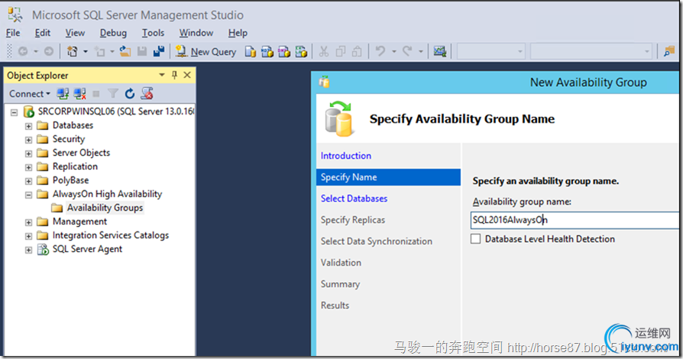Go to the Select Databases wizard step
The width and height of the screenshot is (683, 359).
coord(354,199)
